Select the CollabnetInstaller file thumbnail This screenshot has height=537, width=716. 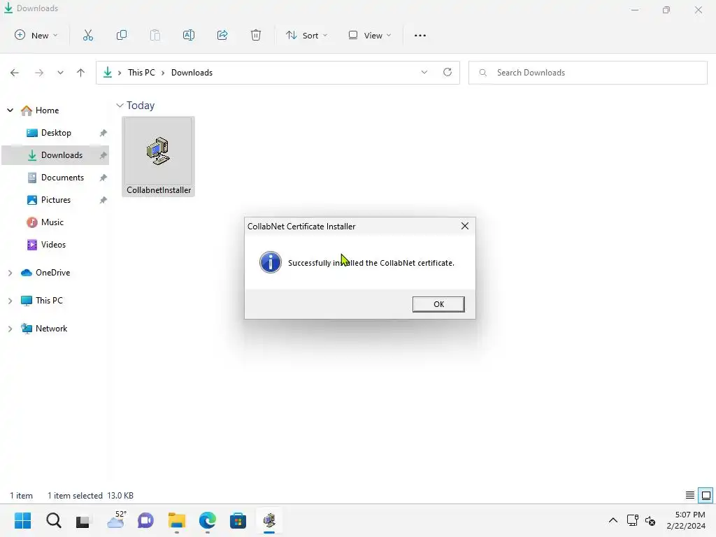click(159, 157)
